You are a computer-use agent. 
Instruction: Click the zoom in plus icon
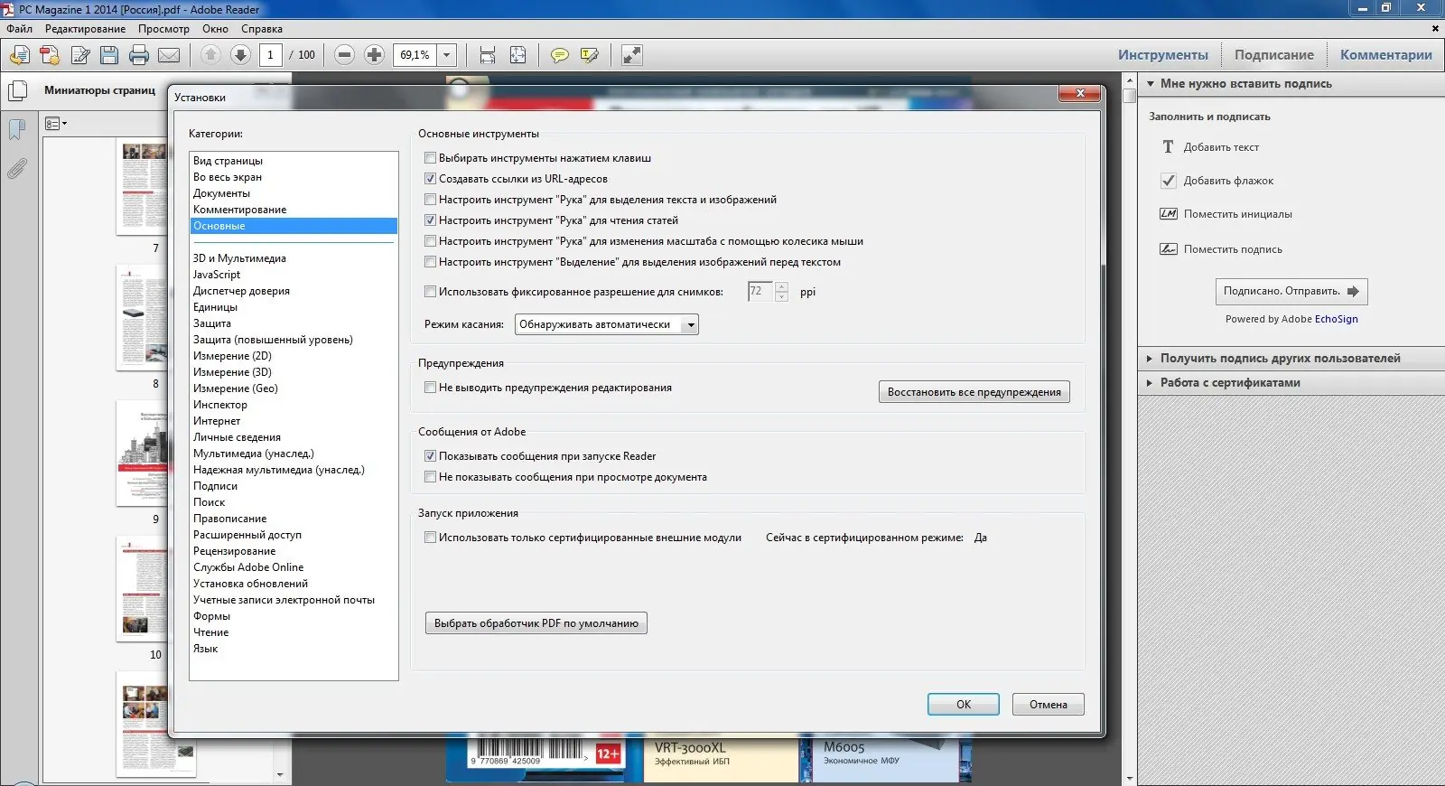(x=374, y=55)
